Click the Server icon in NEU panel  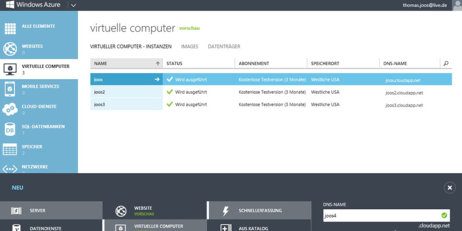pos(16,211)
